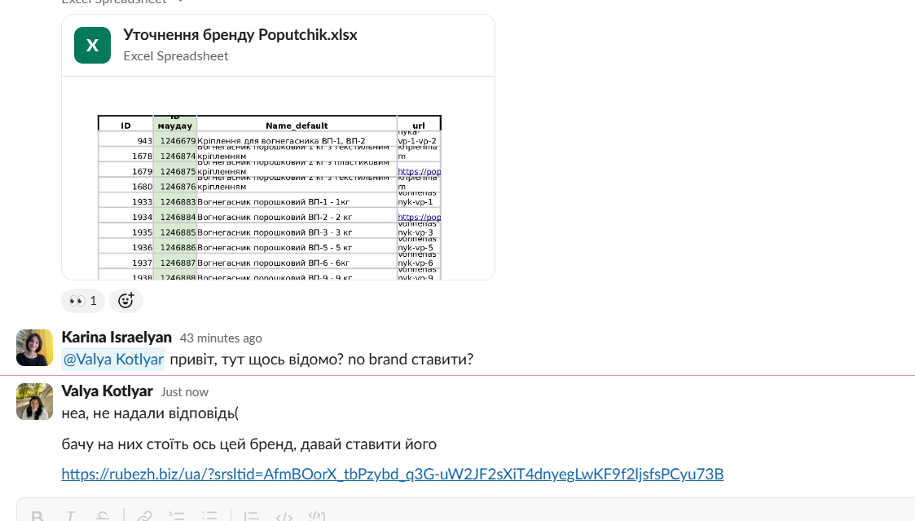
Task: Click the @Valya Kotlyar mention
Action: click(113, 360)
